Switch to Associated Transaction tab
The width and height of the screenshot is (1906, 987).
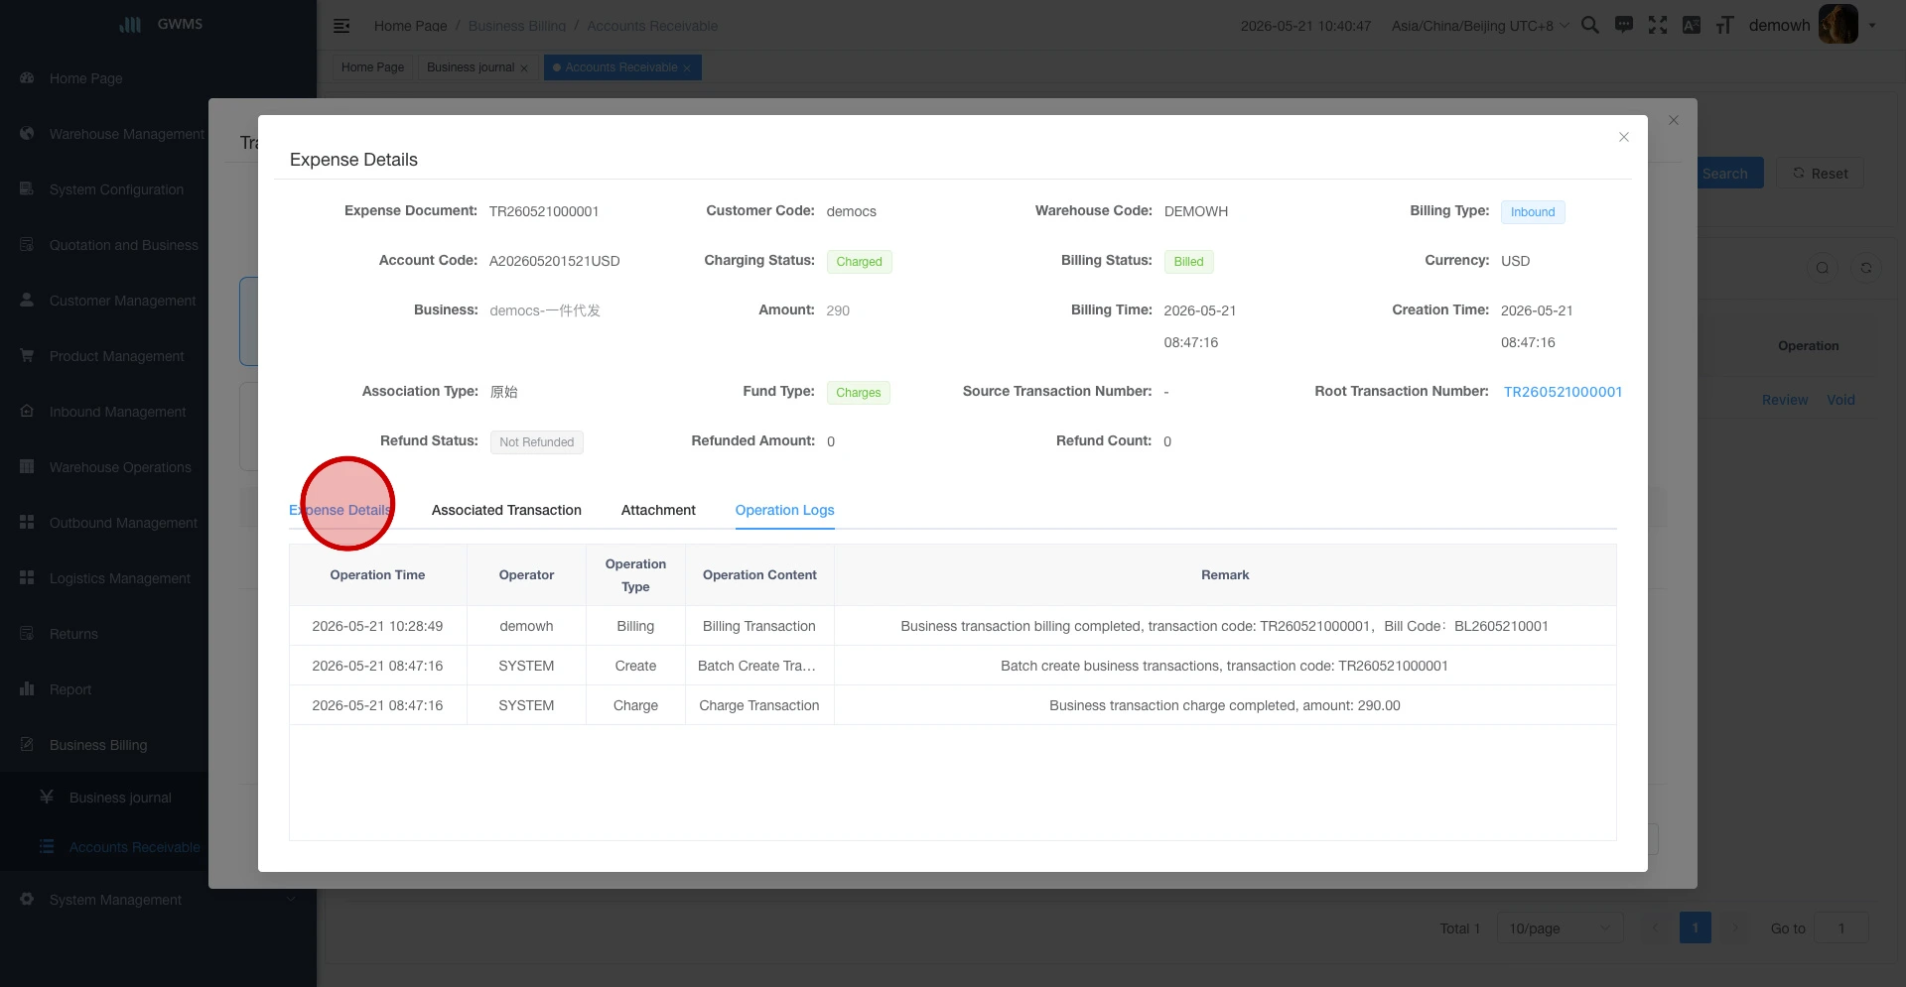(506, 510)
